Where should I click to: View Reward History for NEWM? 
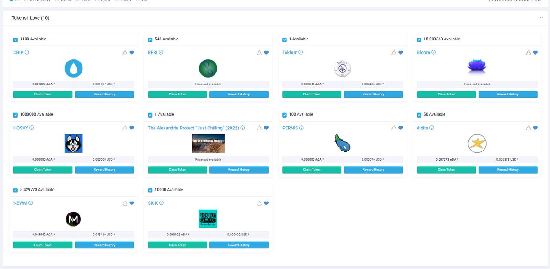[x=104, y=245]
